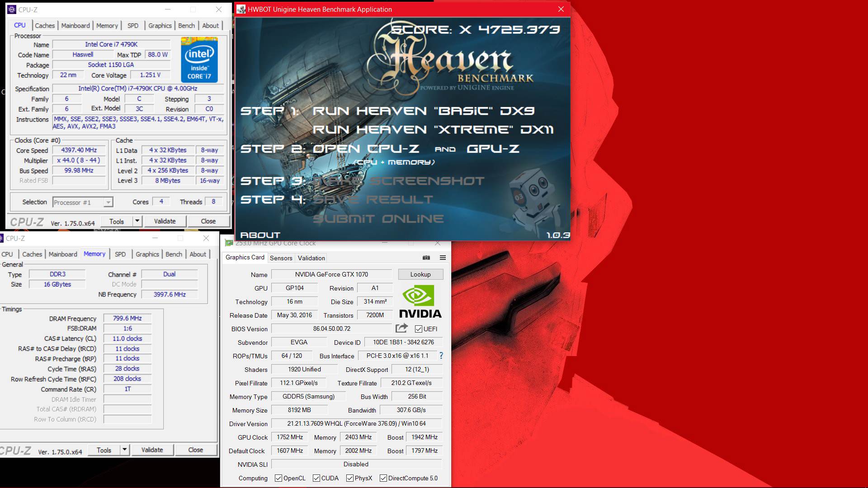The height and width of the screenshot is (488, 868).
Task: Click the NB Frequency value 3997.6 MHz
Action: (170, 294)
